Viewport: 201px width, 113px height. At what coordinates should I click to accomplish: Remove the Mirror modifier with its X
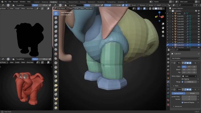195,63
